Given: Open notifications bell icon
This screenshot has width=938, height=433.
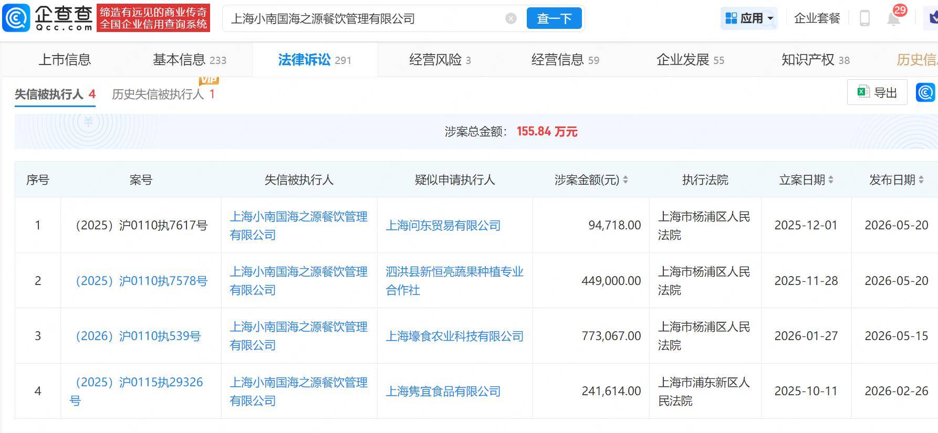Looking at the screenshot, I should pyautogui.click(x=893, y=18).
